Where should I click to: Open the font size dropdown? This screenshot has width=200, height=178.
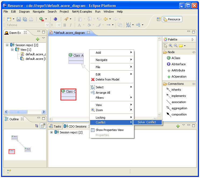click(x=59, y=25)
